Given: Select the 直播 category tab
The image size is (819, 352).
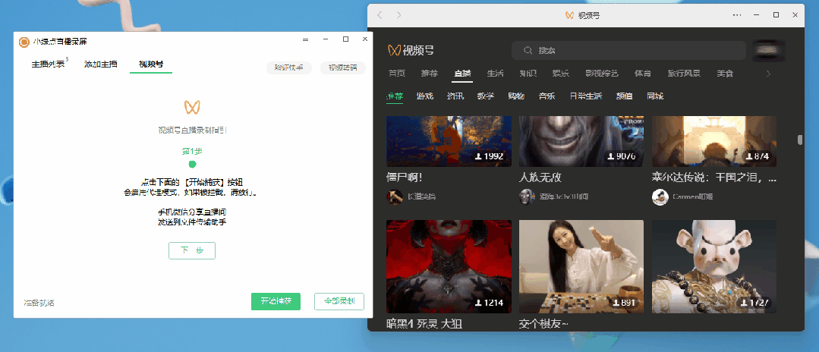Looking at the screenshot, I should 462,74.
